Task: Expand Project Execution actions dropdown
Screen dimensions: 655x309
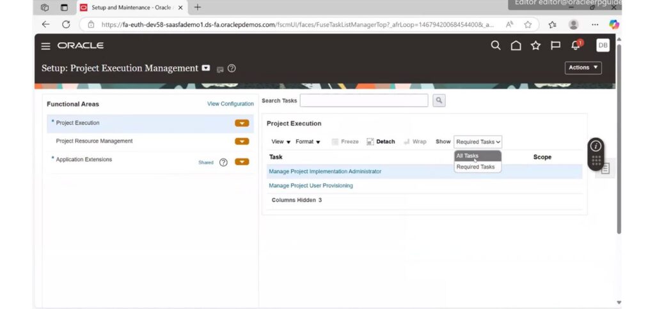Action: tap(242, 123)
